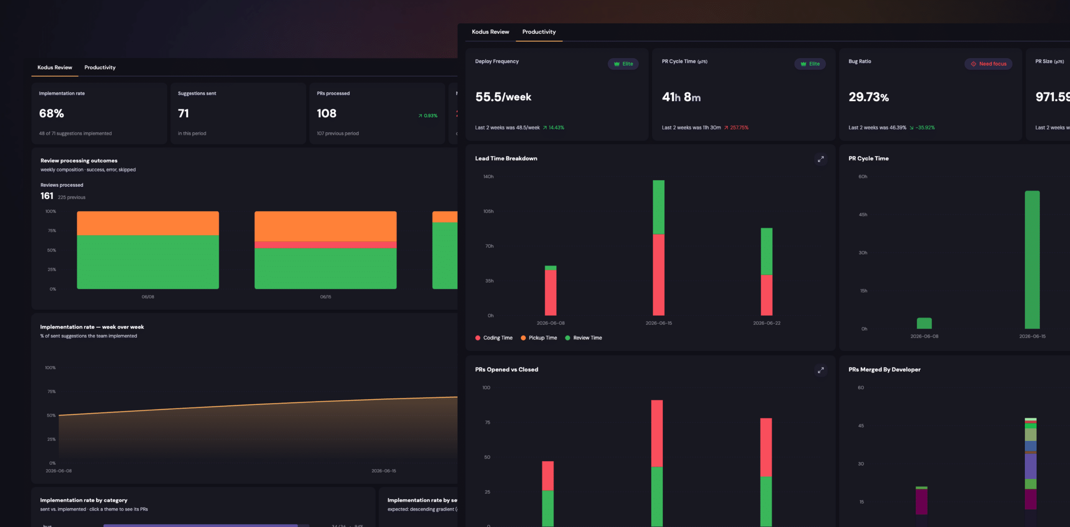Switch to Kodus Review tab in right panel
1070x527 pixels.
coord(490,32)
